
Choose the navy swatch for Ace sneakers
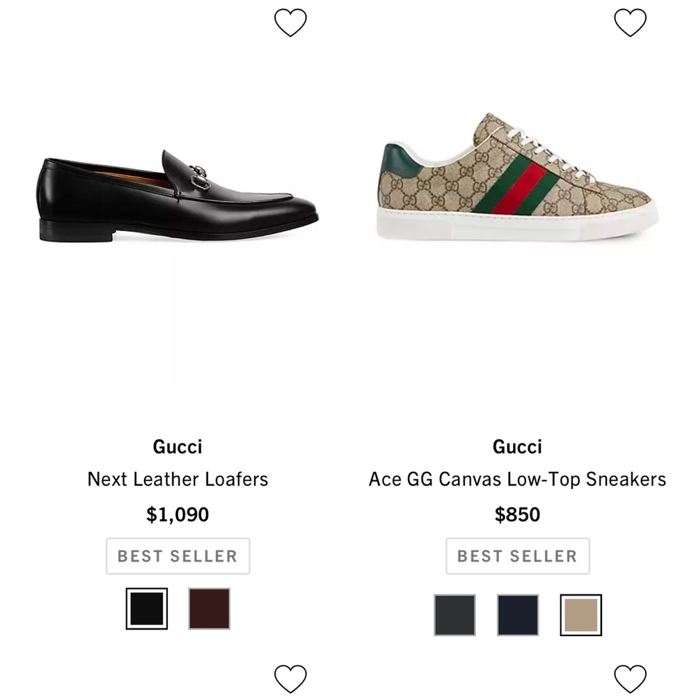[518, 615]
